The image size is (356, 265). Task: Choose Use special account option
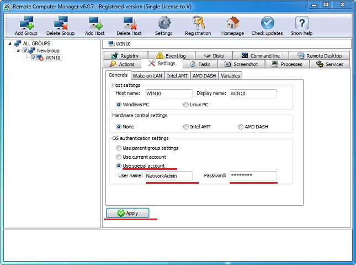coord(119,166)
